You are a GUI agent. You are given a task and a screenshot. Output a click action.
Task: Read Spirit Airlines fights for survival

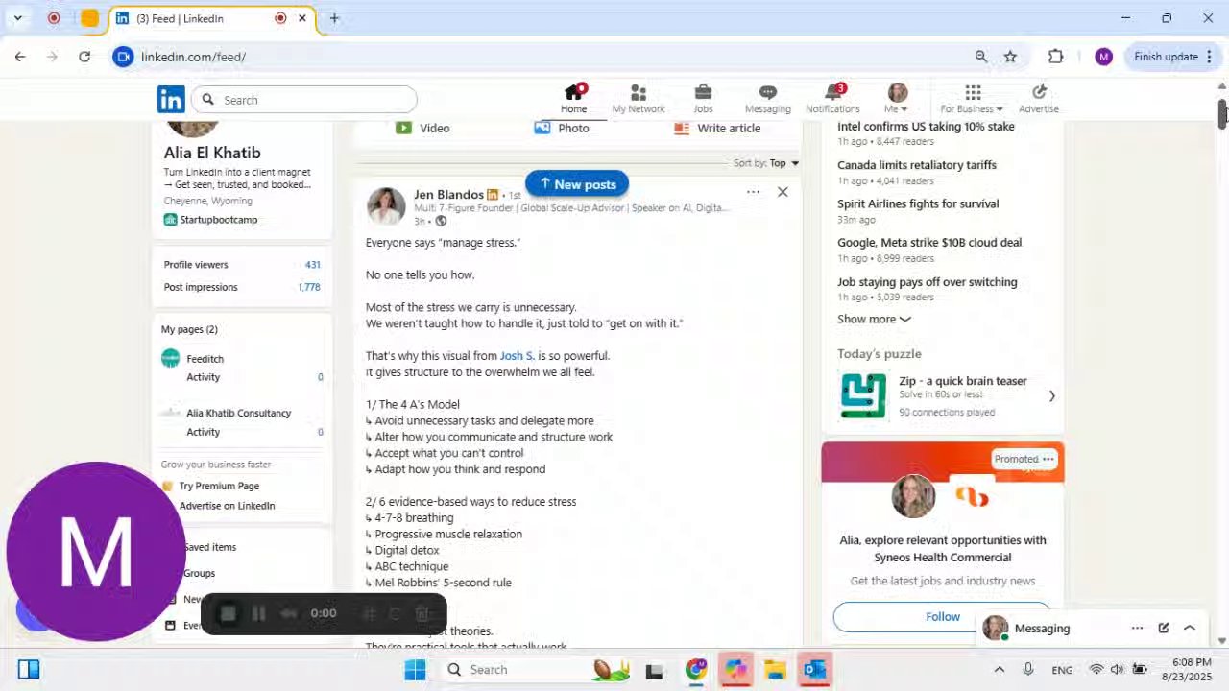point(918,203)
